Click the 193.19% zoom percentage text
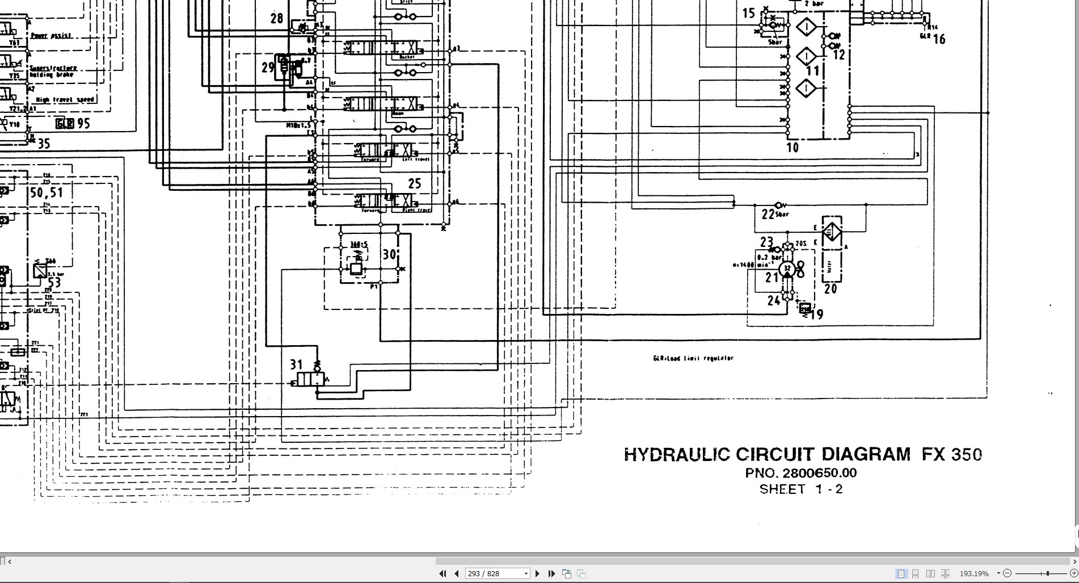This screenshot has width=1079, height=583. click(x=975, y=574)
